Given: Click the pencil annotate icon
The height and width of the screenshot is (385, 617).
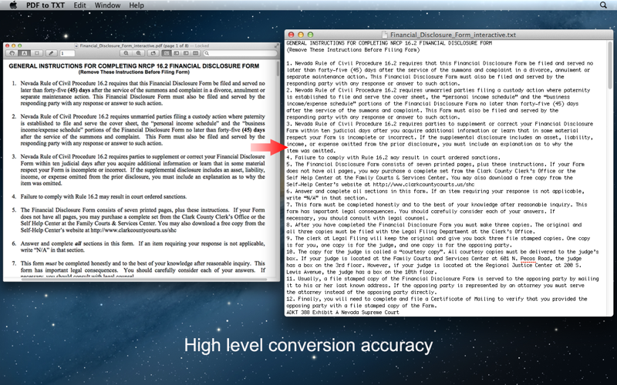Looking at the screenshot, I should [51, 53].
